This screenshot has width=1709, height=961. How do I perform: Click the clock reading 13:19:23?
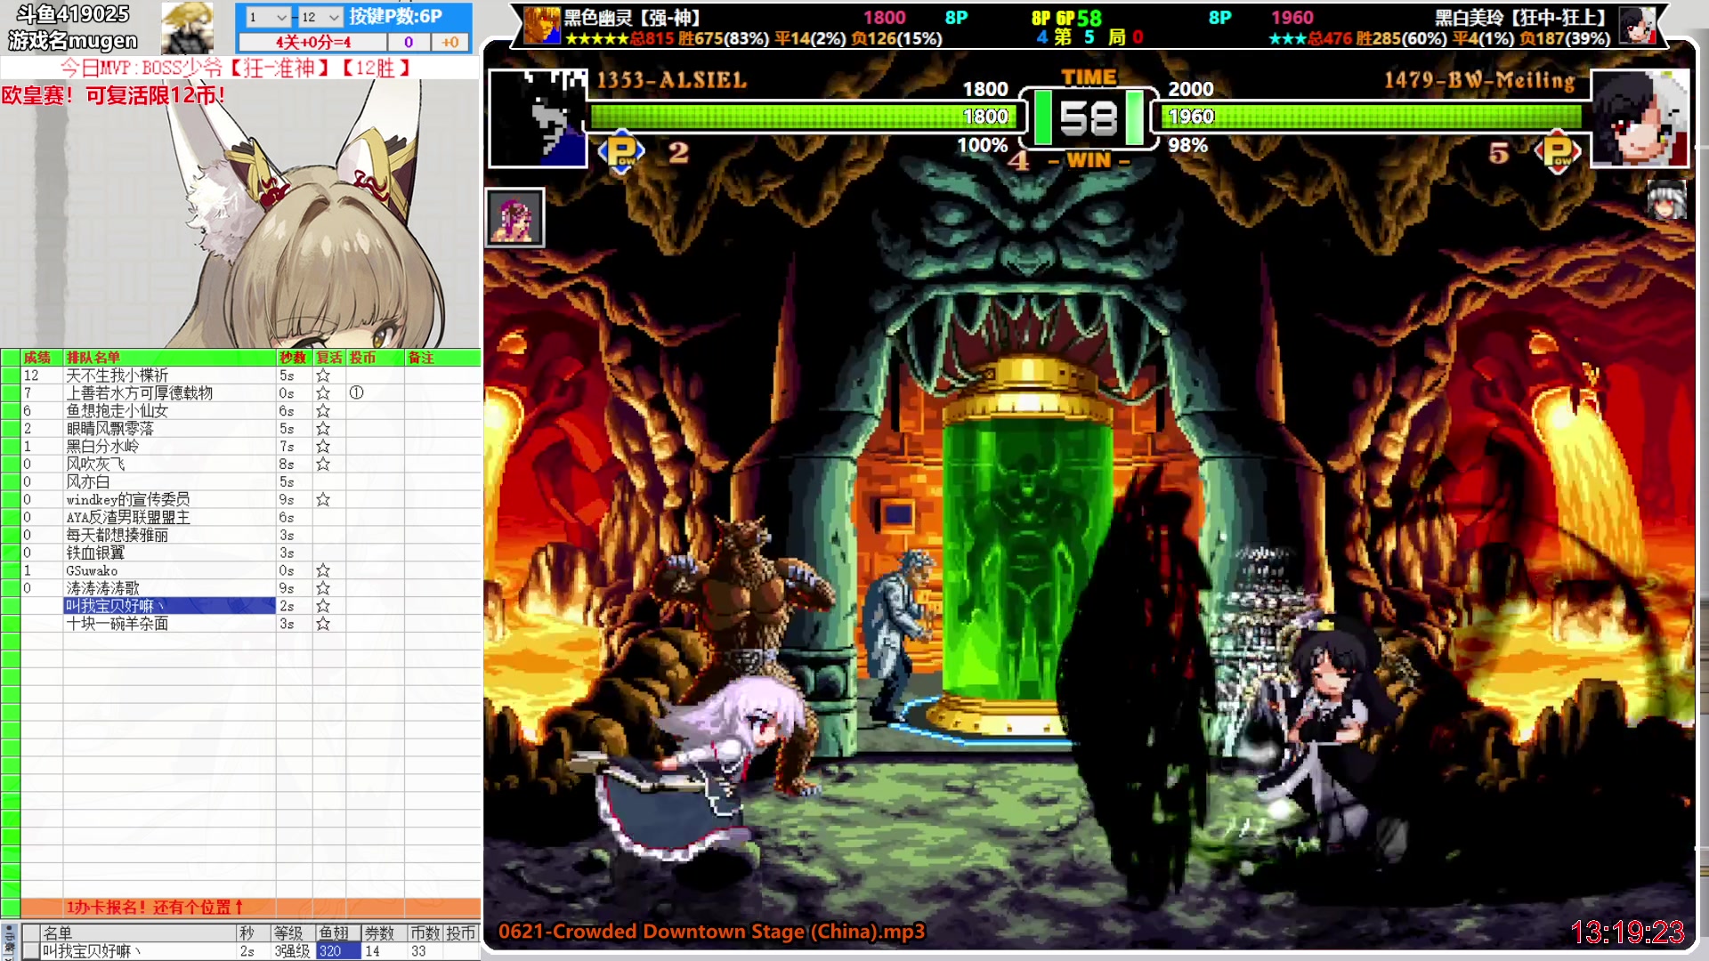point(1627,933)
